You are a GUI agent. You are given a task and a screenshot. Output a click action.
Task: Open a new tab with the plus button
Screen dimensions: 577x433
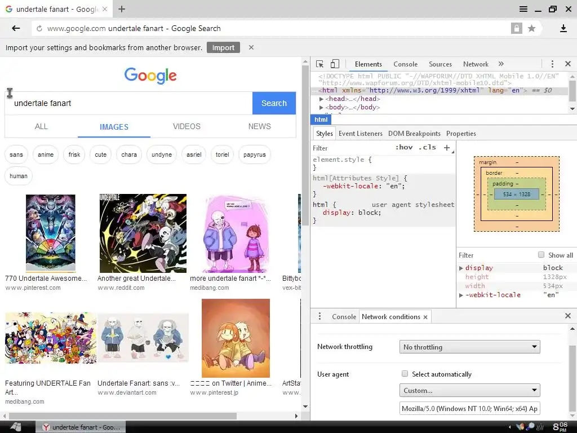pyautogui.click(x=122, y=9)
